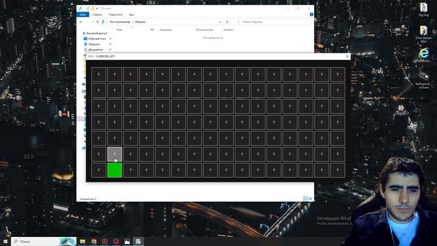The height and width of the screenshot is (246, 437).
Task: Open the Photos app from the taskbar
Action: point(127,241)
